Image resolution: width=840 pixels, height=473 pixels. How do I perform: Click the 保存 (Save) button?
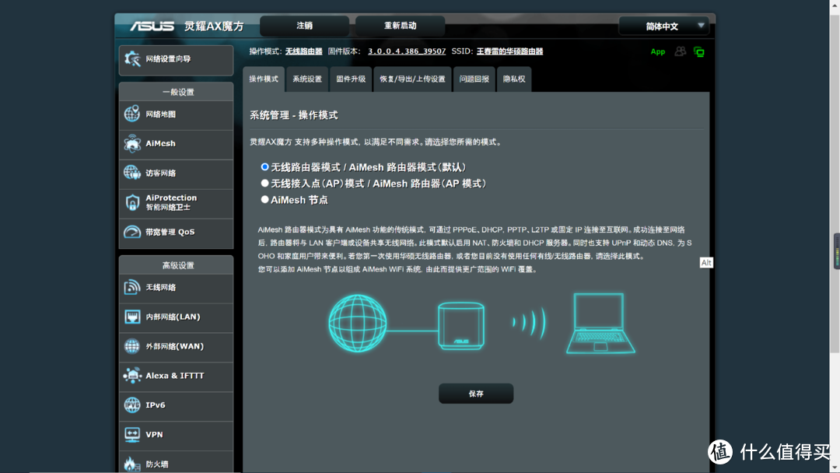(475, 393)
